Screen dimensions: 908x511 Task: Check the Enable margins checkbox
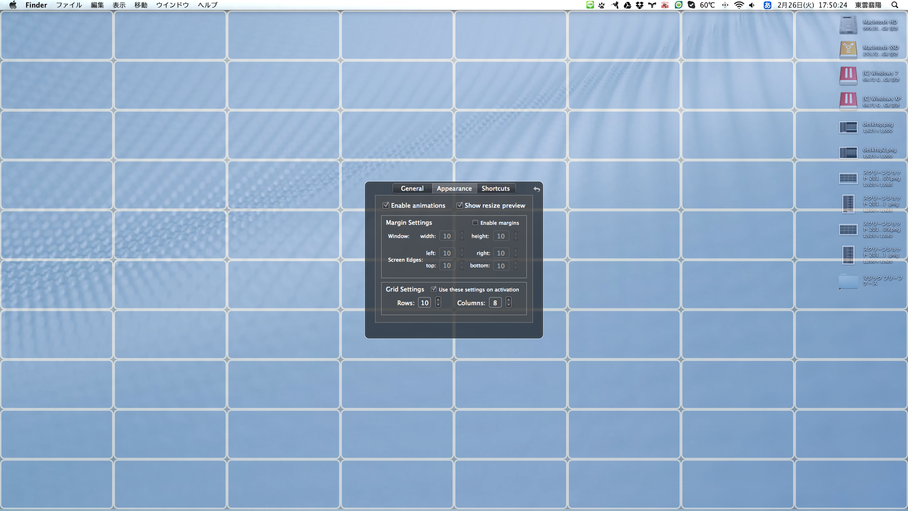[x=475, y=223]
